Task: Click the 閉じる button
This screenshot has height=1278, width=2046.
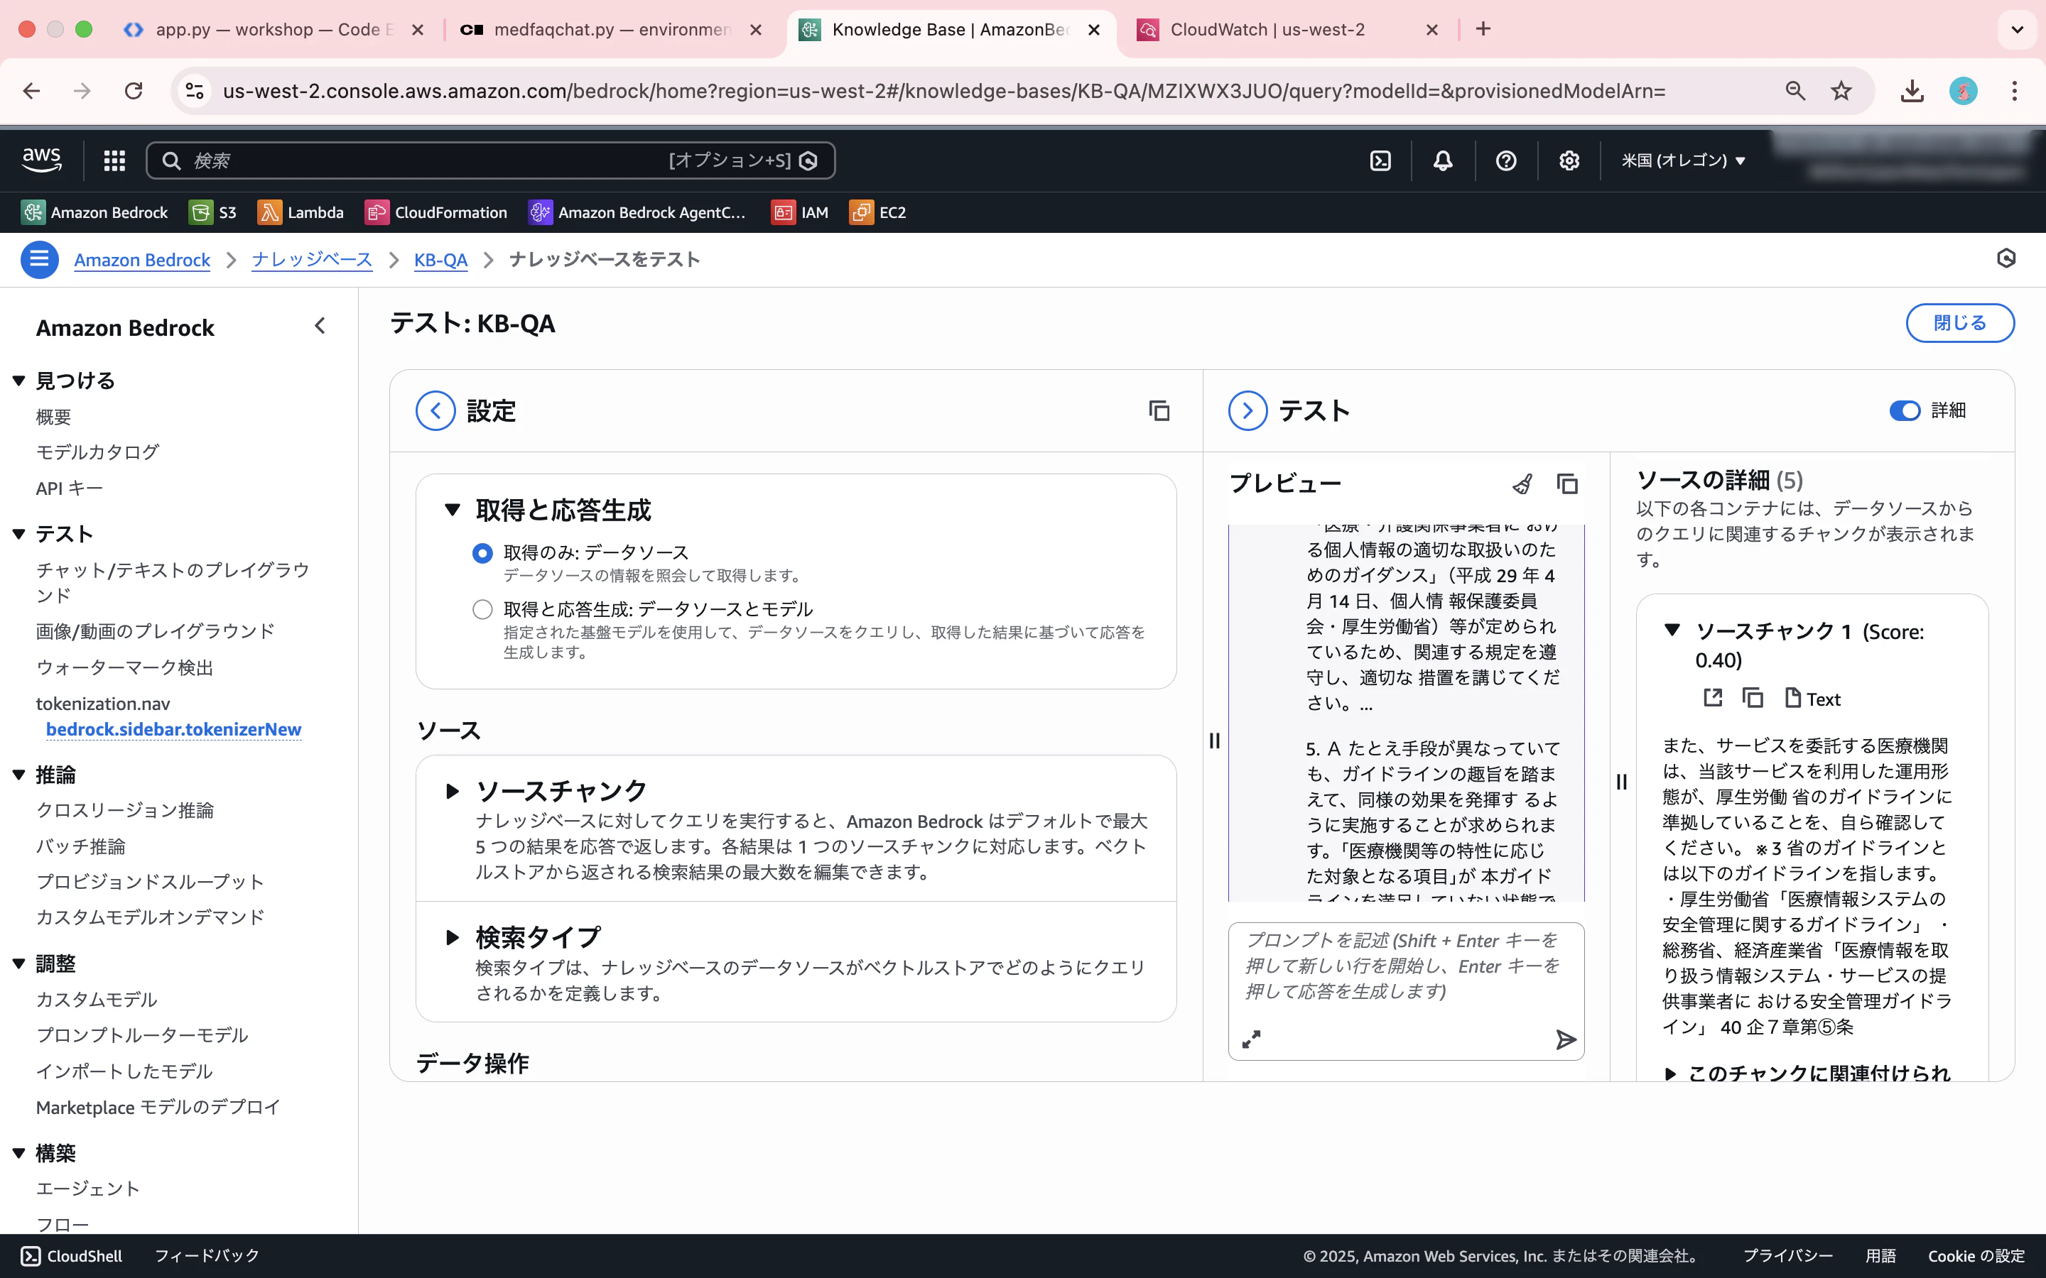Action: point(1960,323)
